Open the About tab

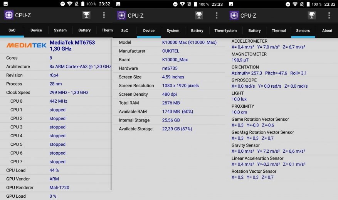(x=327, y=31)
